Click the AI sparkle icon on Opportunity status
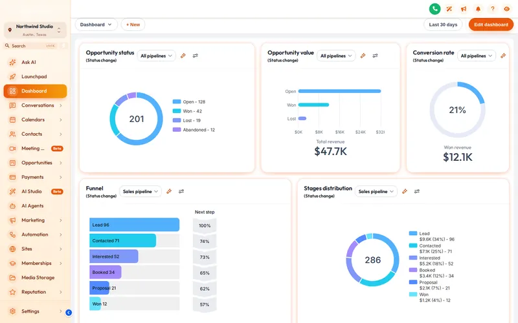Image resolution: width=518 pixels, height=323 pixels. tap(183, 56)
